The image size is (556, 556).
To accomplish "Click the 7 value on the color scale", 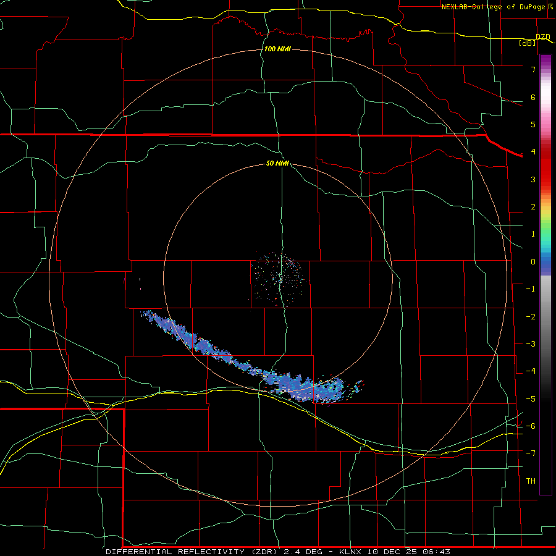I will point(533,69).
